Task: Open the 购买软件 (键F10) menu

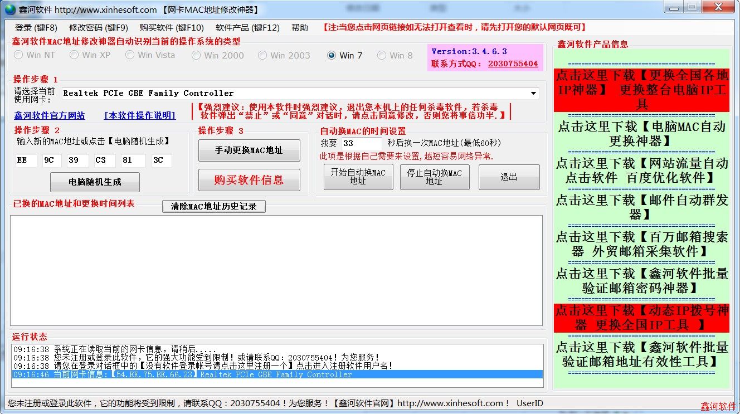Action: 172,27
